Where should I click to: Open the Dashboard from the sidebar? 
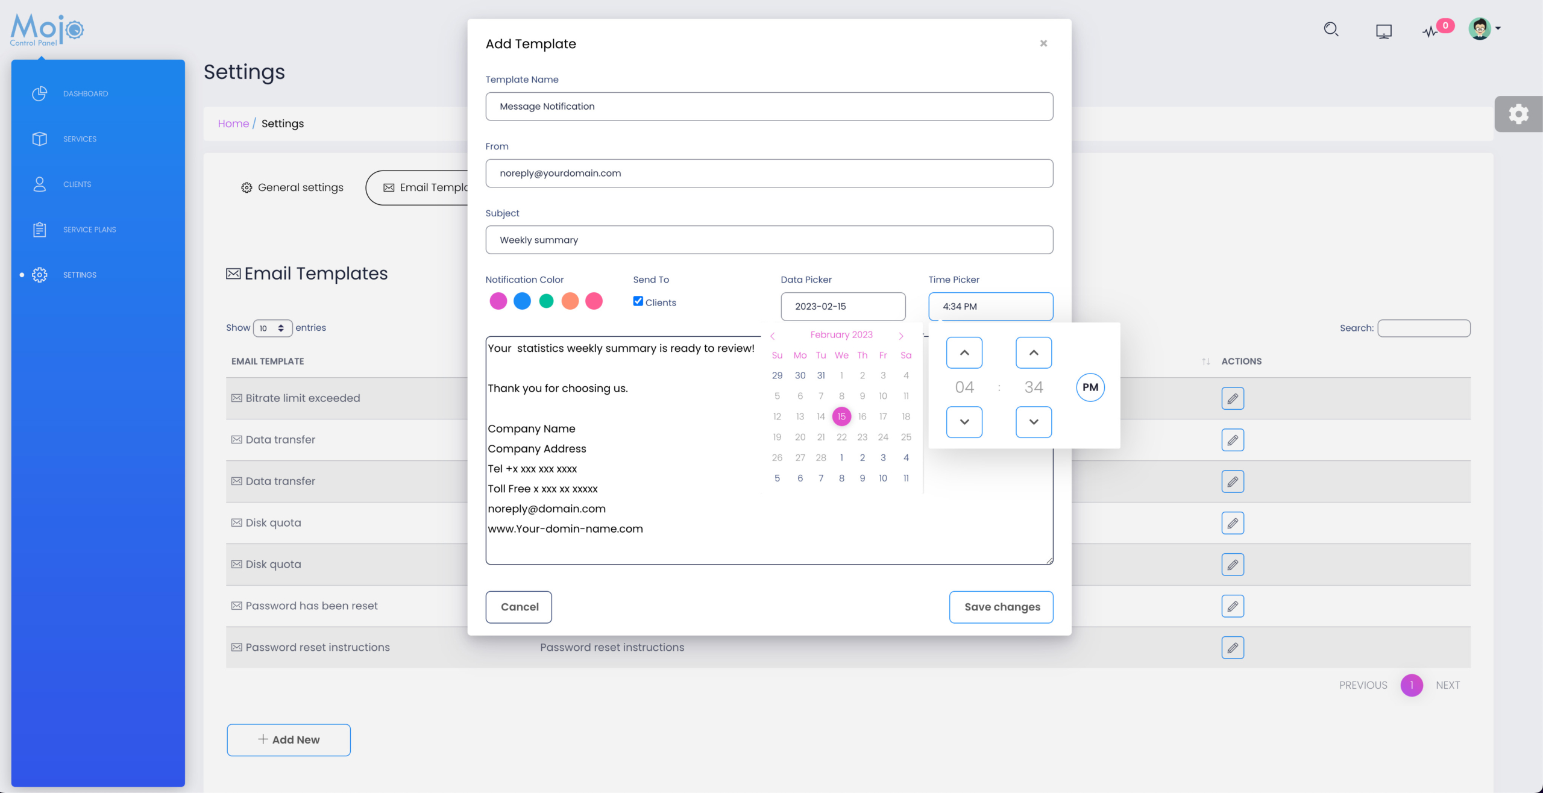(x=85, y=93)
